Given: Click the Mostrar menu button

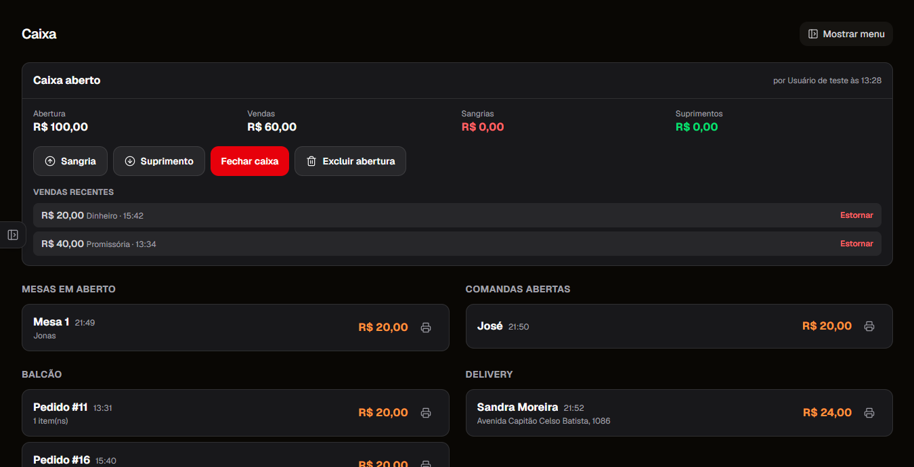Looking at the screenshot, I should click(846, 34).
